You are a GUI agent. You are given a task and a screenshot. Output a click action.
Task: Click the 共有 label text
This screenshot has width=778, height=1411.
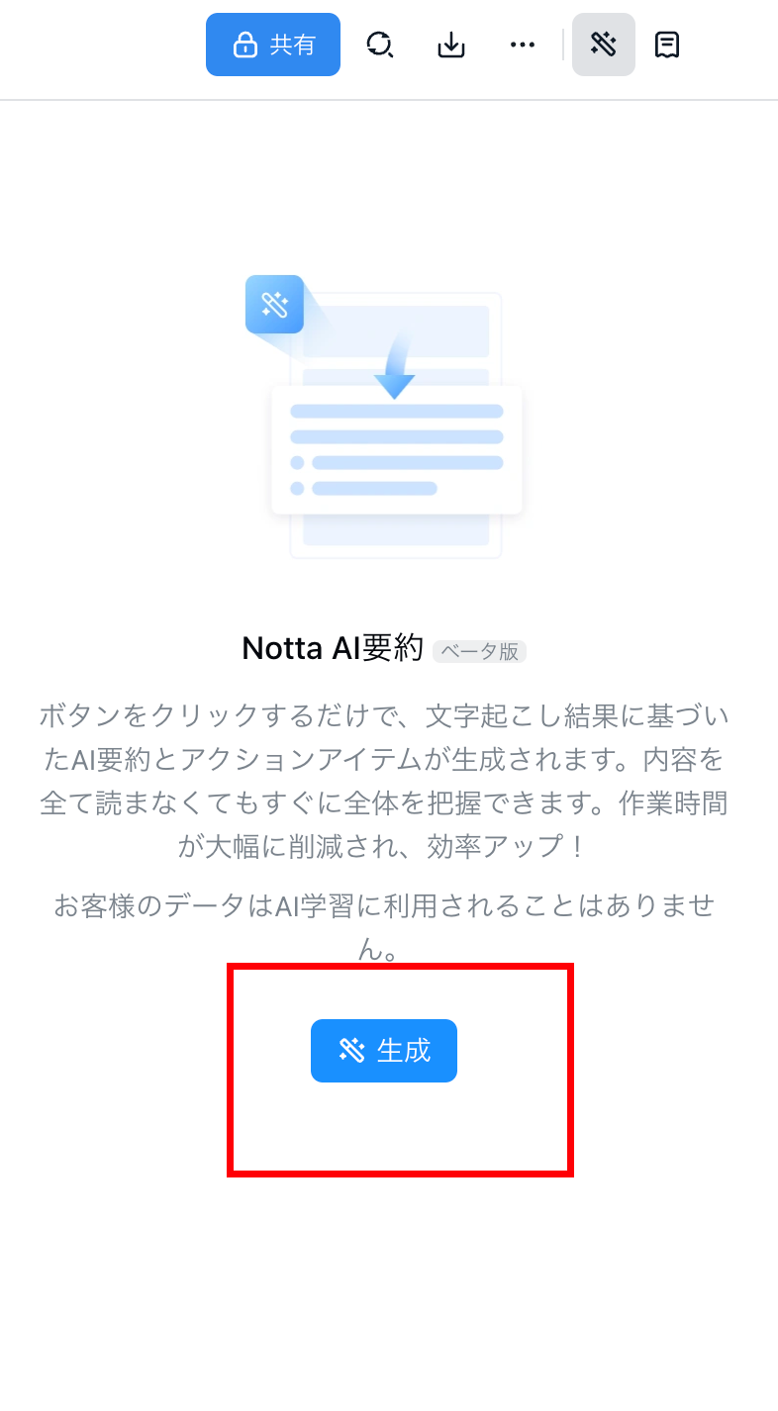(x=293, y=45)
